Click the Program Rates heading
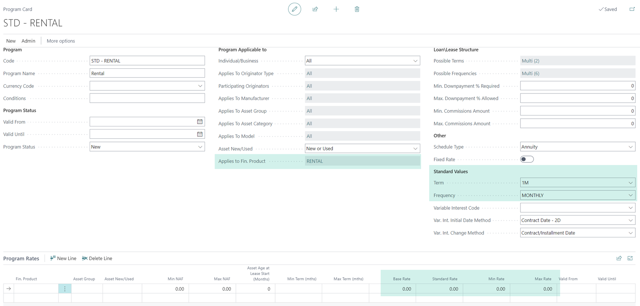Viewport: 640px width, 306px height. pyautogui.click(x=21, y=258)
